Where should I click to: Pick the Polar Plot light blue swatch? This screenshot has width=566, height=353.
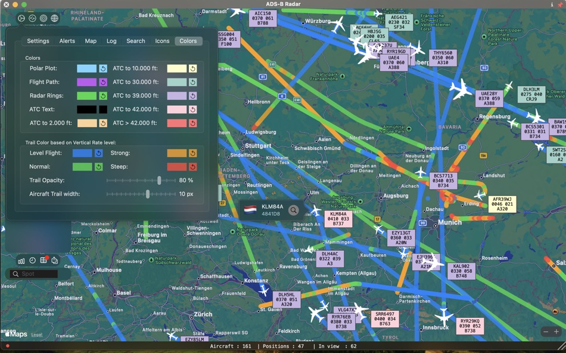[86, 68]
